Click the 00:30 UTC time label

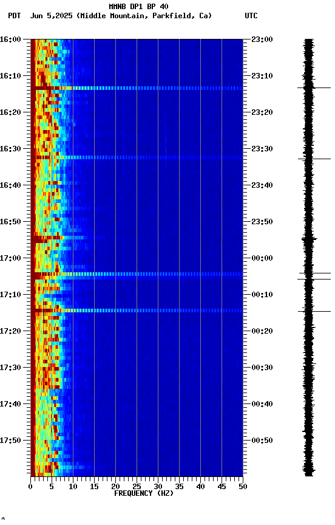click(x=262, y=368)
